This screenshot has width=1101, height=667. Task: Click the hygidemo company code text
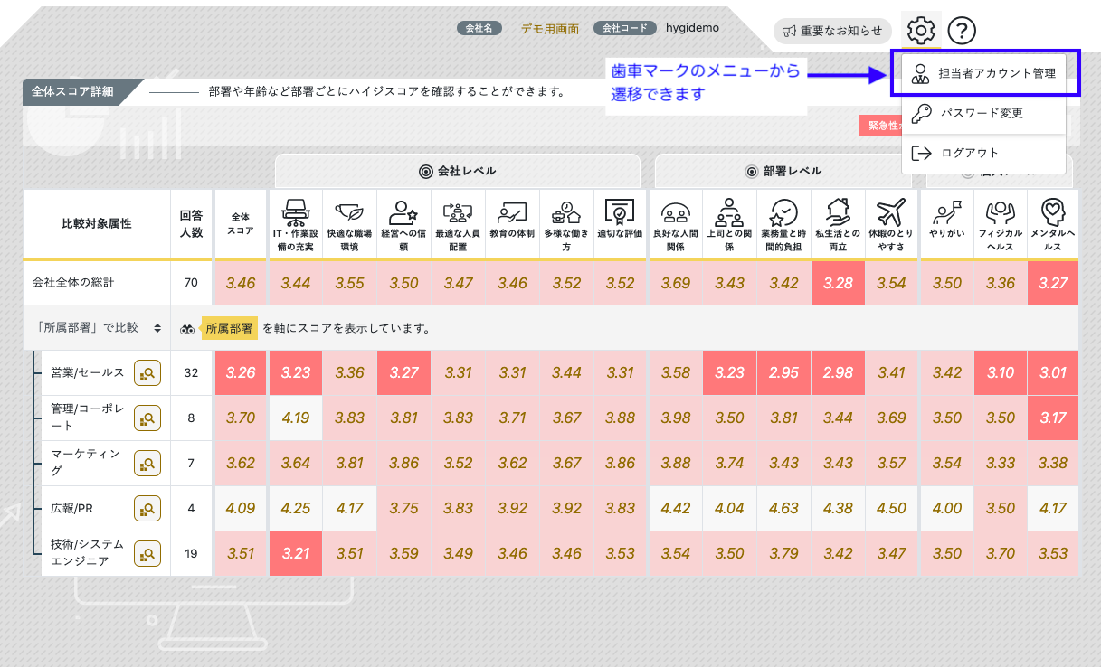coord(692,28)
